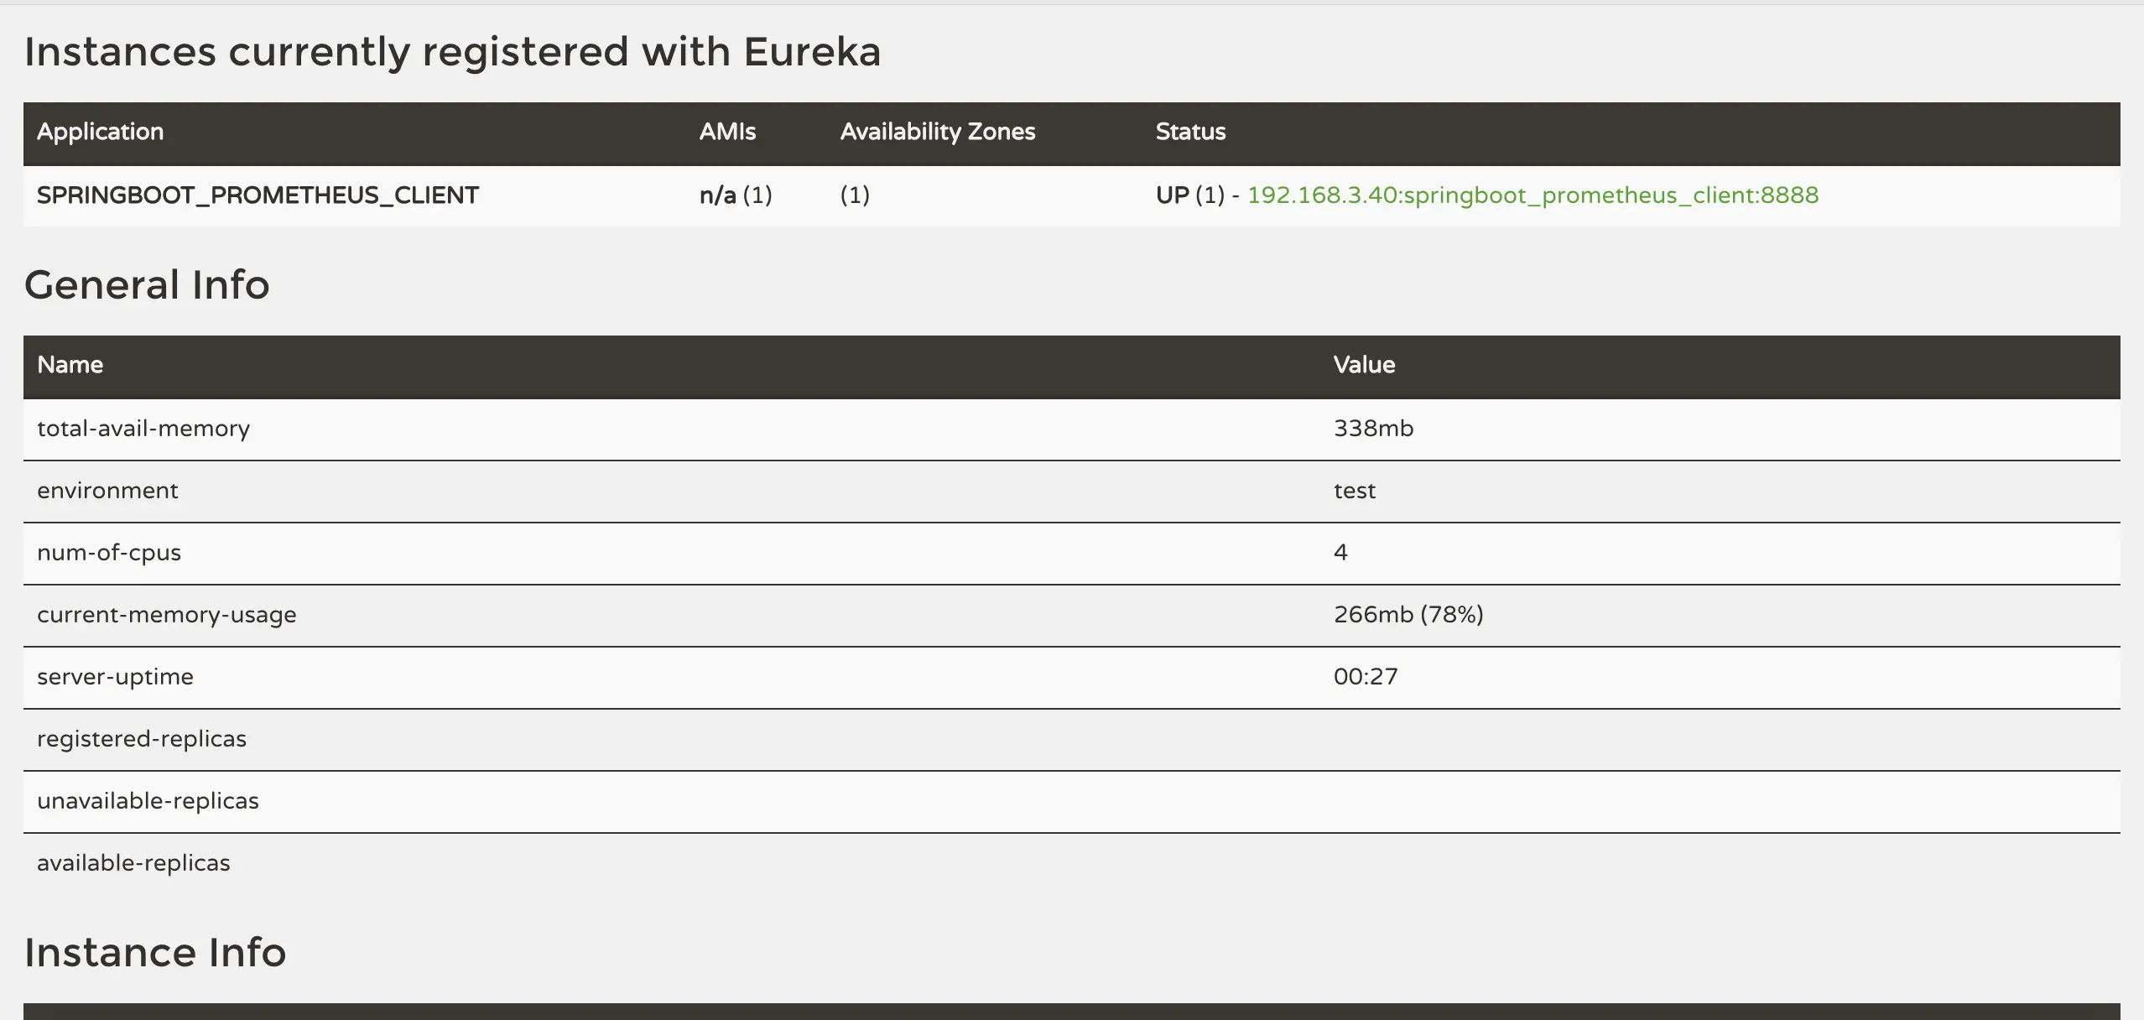Click the Name column header in General Info
This screenshot has height=1020, width=2144.
click(70, 365)
